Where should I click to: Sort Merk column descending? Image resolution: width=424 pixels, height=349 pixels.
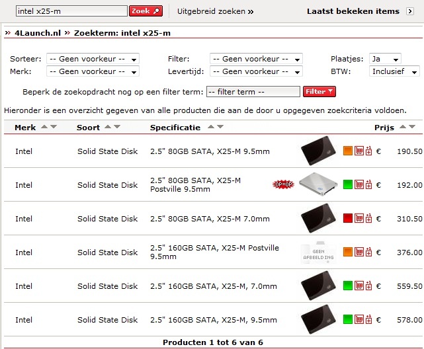(54, 127)
